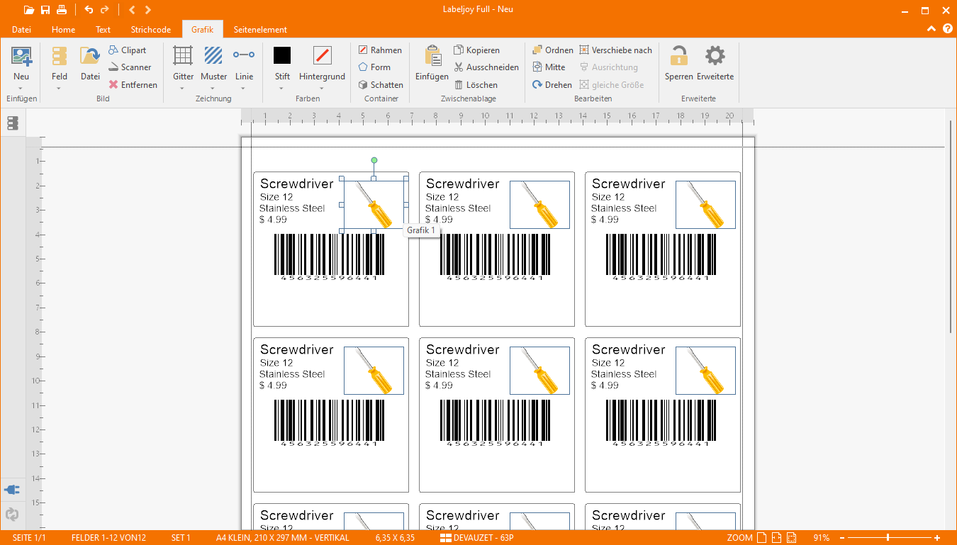
Task: Set zoom to fit page width icon
Action: (776, 538)
